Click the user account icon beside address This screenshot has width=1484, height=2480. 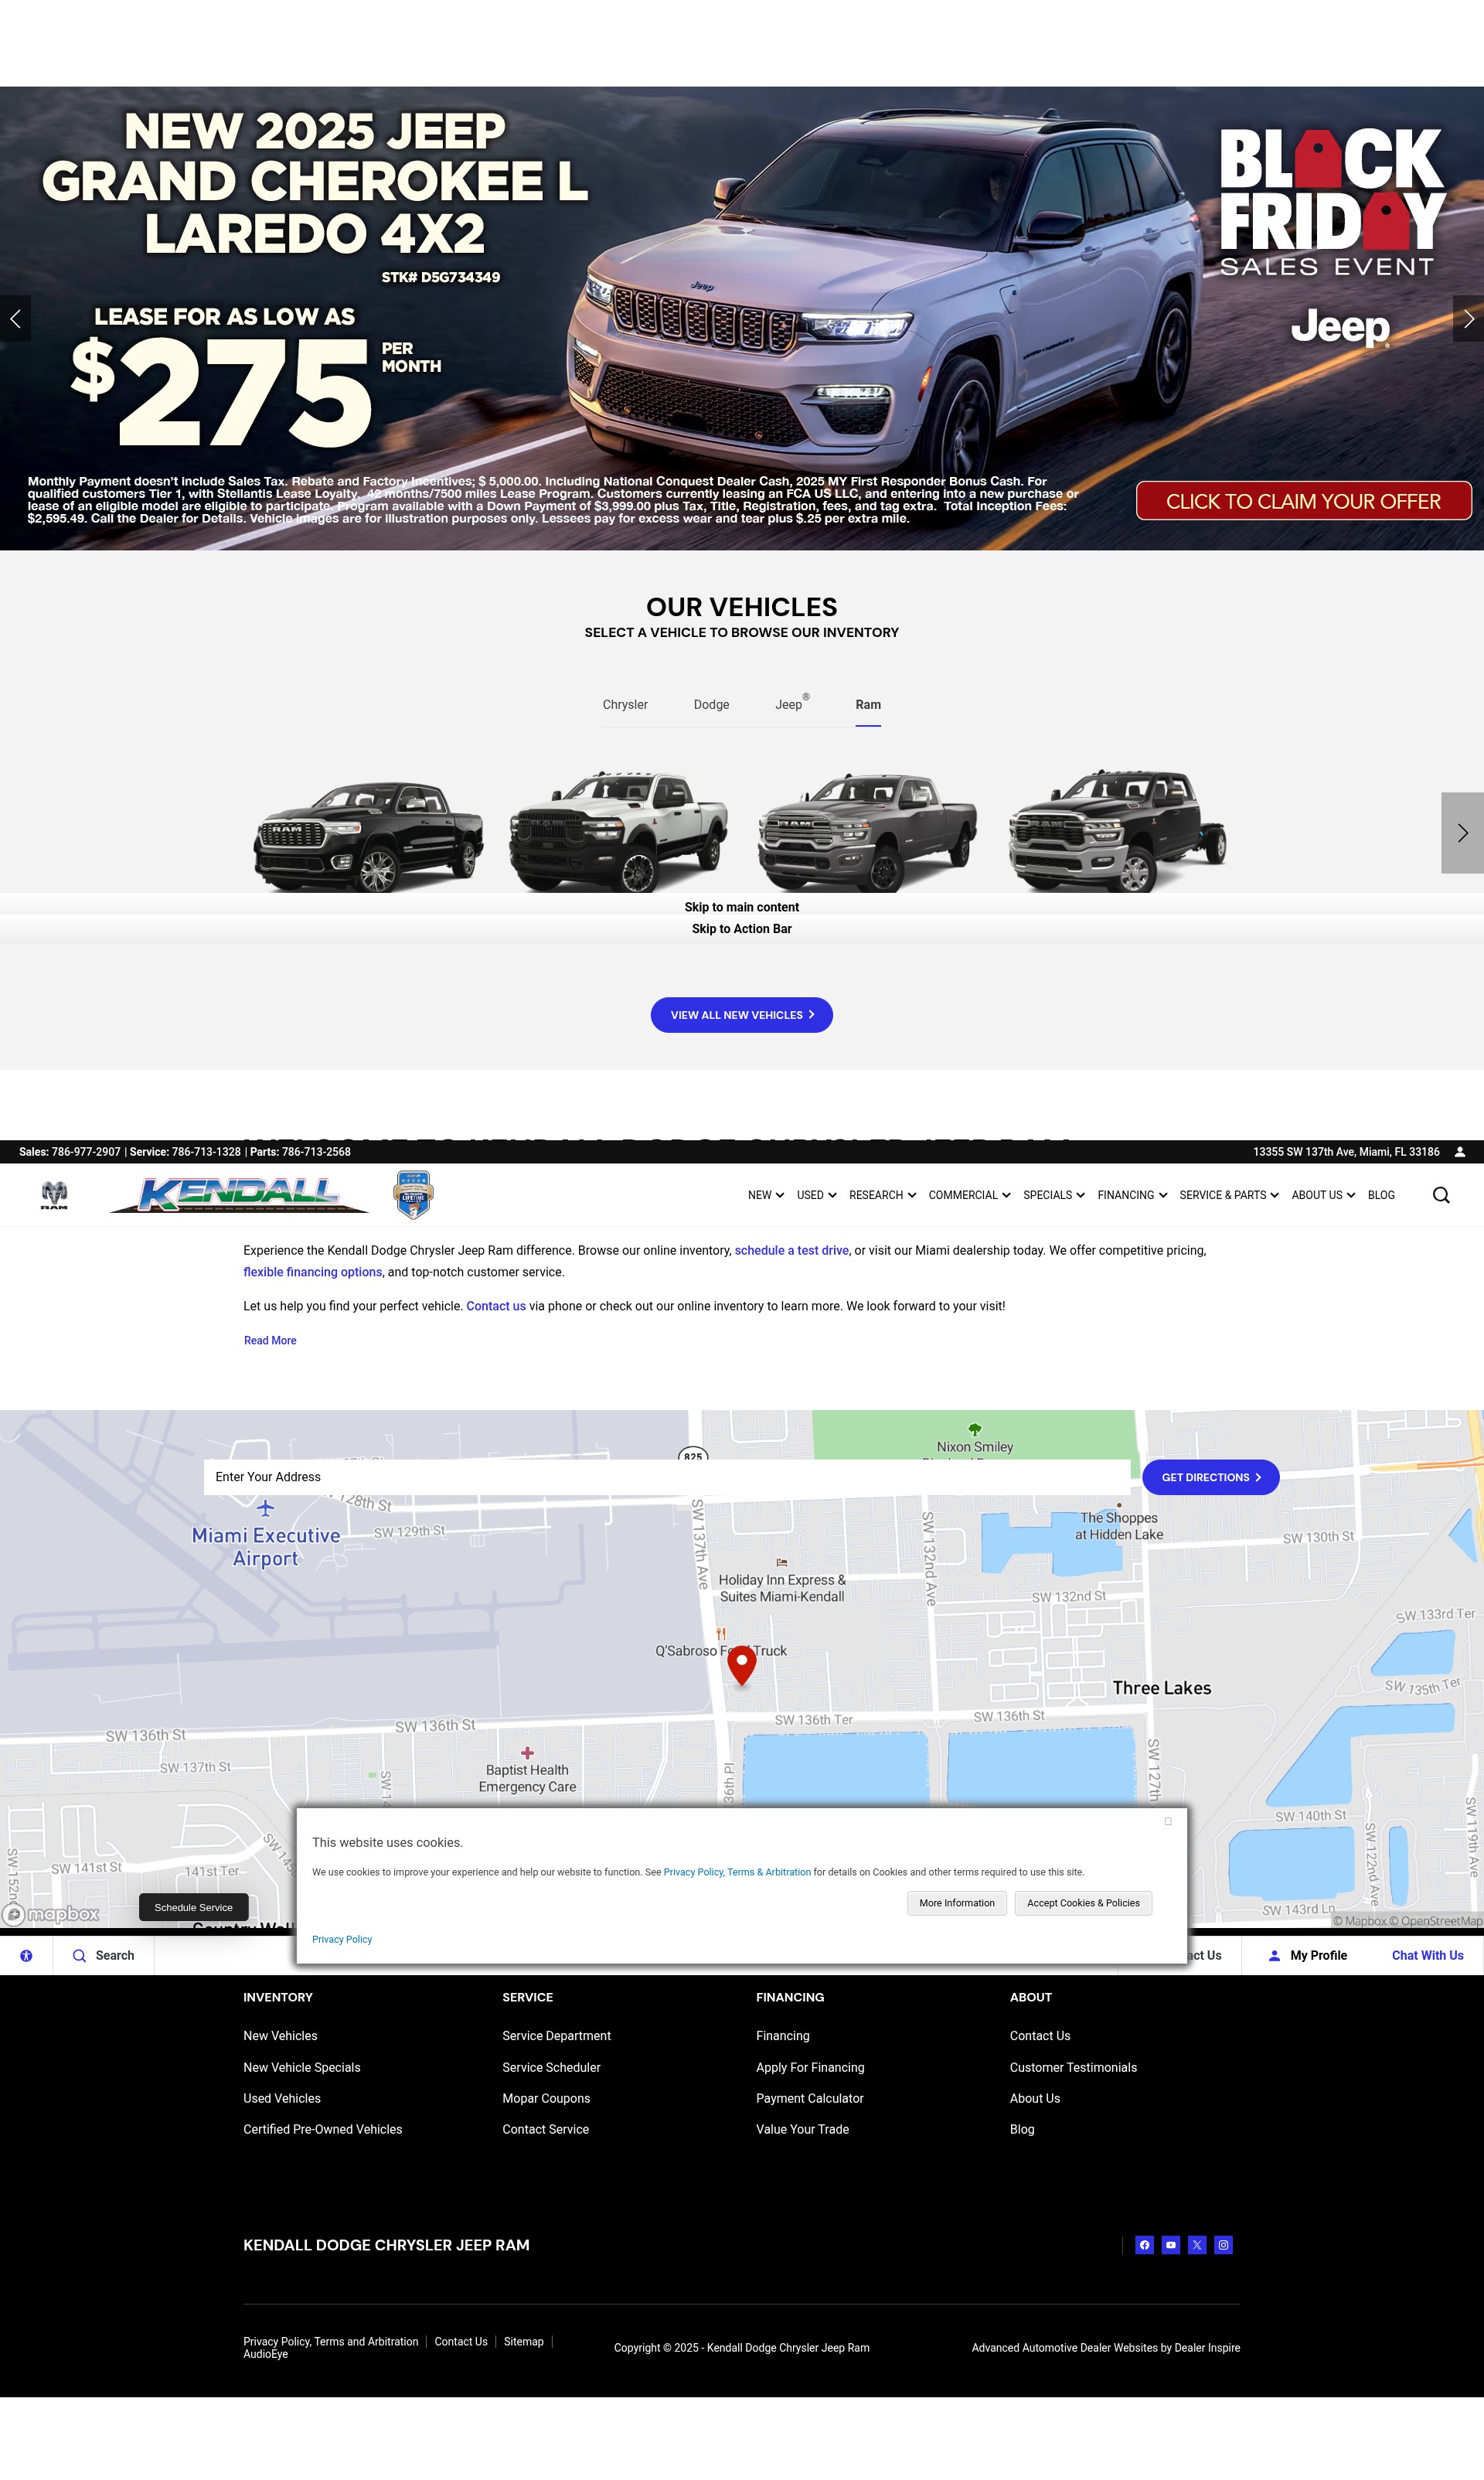click(x=1460, y=1152)
